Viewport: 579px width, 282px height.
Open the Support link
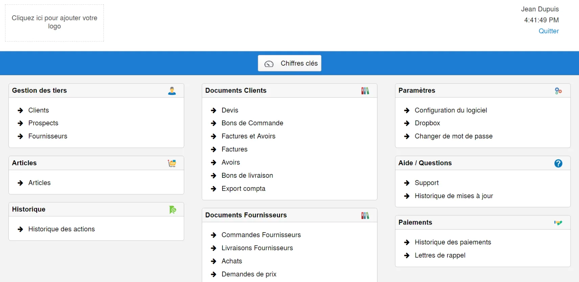[427, 183]
